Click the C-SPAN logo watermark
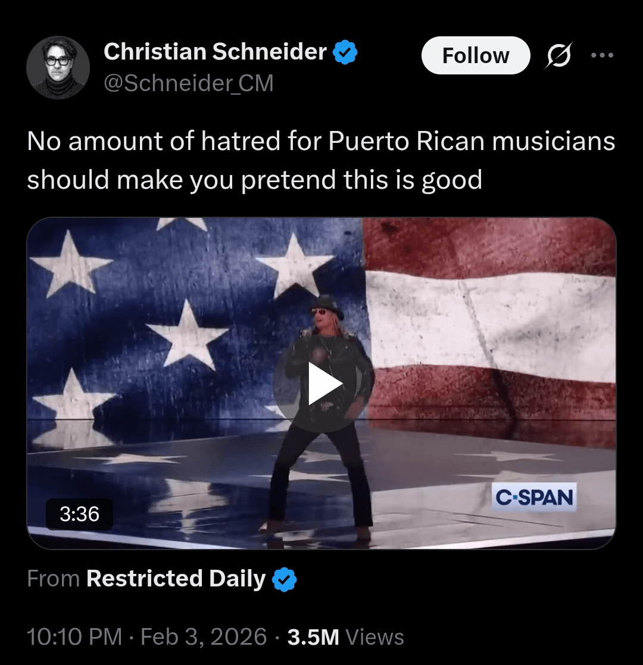The width and height of the screenshot is (643, 665). pos(535,497)
